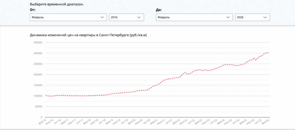
Task: Click the 50000 y-axis label
Action: pos(38,107)
